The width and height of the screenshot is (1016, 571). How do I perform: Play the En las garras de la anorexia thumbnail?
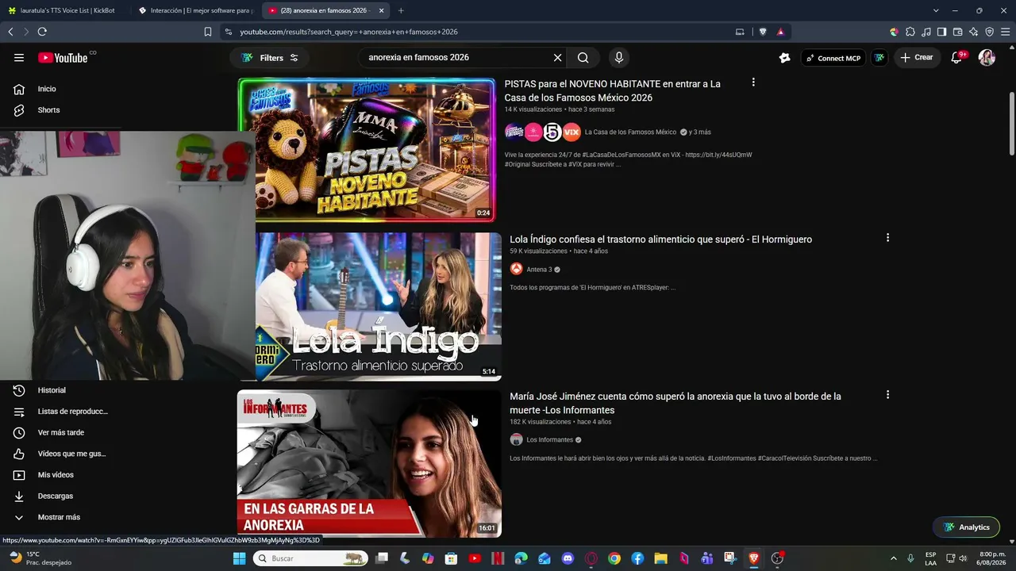(x=369, y=463)
